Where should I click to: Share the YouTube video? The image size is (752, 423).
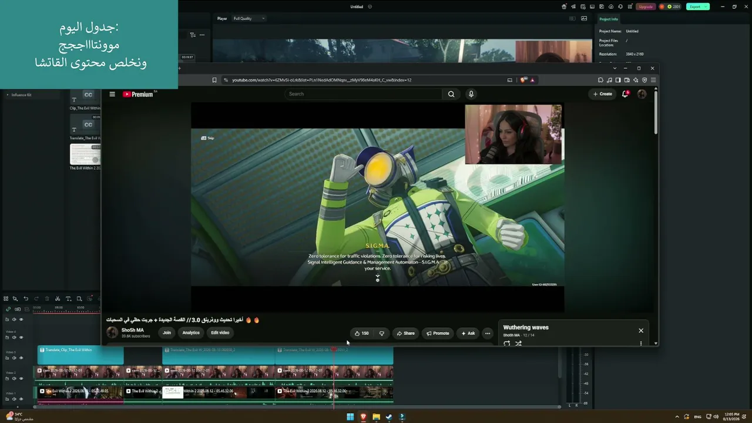click(x=405, y=333)
